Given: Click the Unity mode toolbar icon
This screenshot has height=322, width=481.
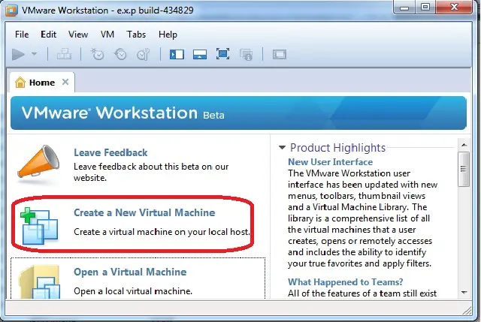Looking at the screenshot, I should click(x=246, y=55).
